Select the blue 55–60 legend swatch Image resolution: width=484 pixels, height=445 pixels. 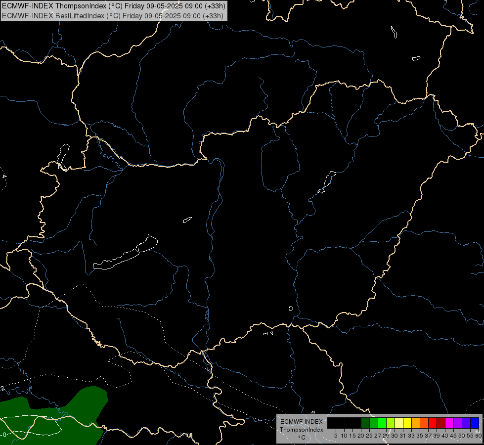click(x=475, y=423)
